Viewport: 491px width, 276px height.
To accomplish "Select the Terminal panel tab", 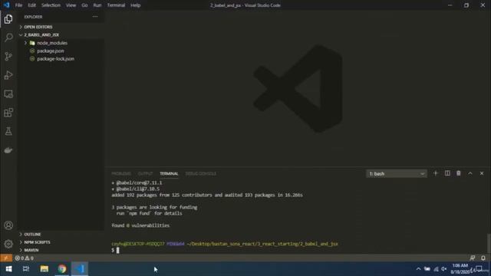I will [169, 174].
